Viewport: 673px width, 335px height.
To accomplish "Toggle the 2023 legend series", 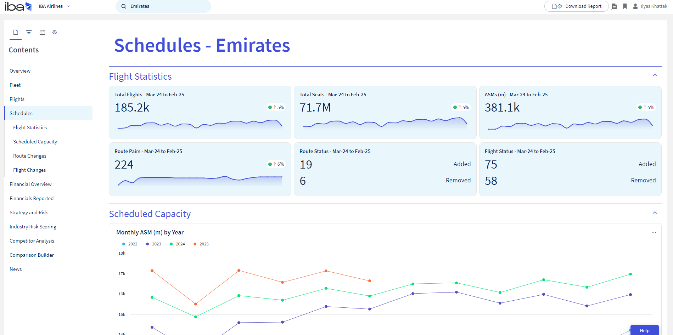I will [153, 244].
